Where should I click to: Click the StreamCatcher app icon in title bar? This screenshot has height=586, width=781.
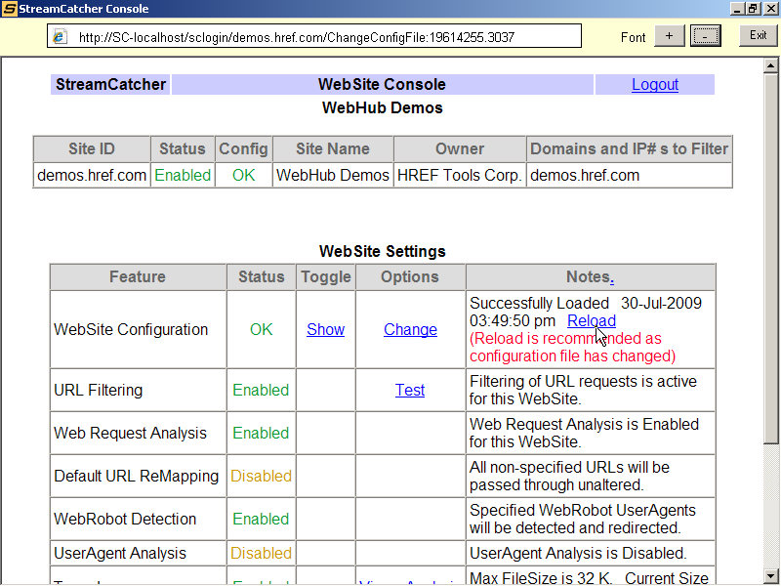pyautogui.click(x=10, y=9)
